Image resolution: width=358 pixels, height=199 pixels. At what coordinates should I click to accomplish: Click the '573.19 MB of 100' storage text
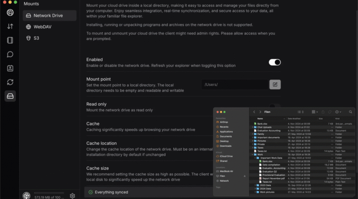coord(49,197)
